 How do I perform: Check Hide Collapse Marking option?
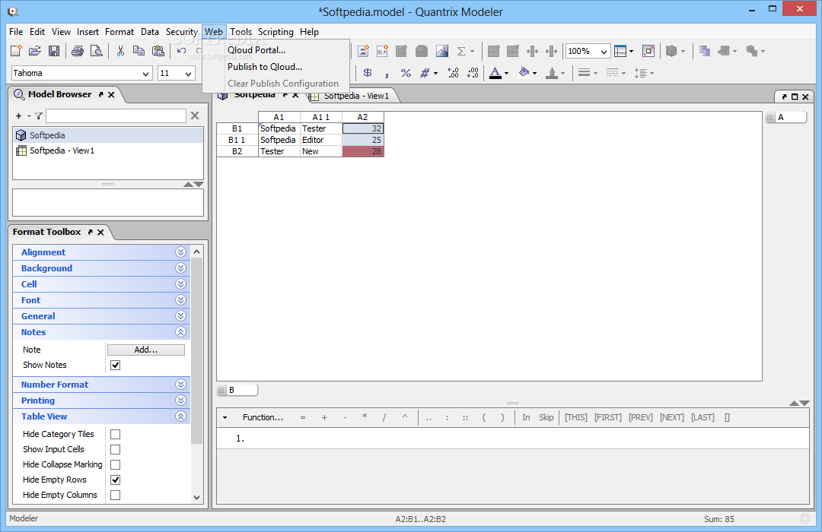tap(116, 464)
